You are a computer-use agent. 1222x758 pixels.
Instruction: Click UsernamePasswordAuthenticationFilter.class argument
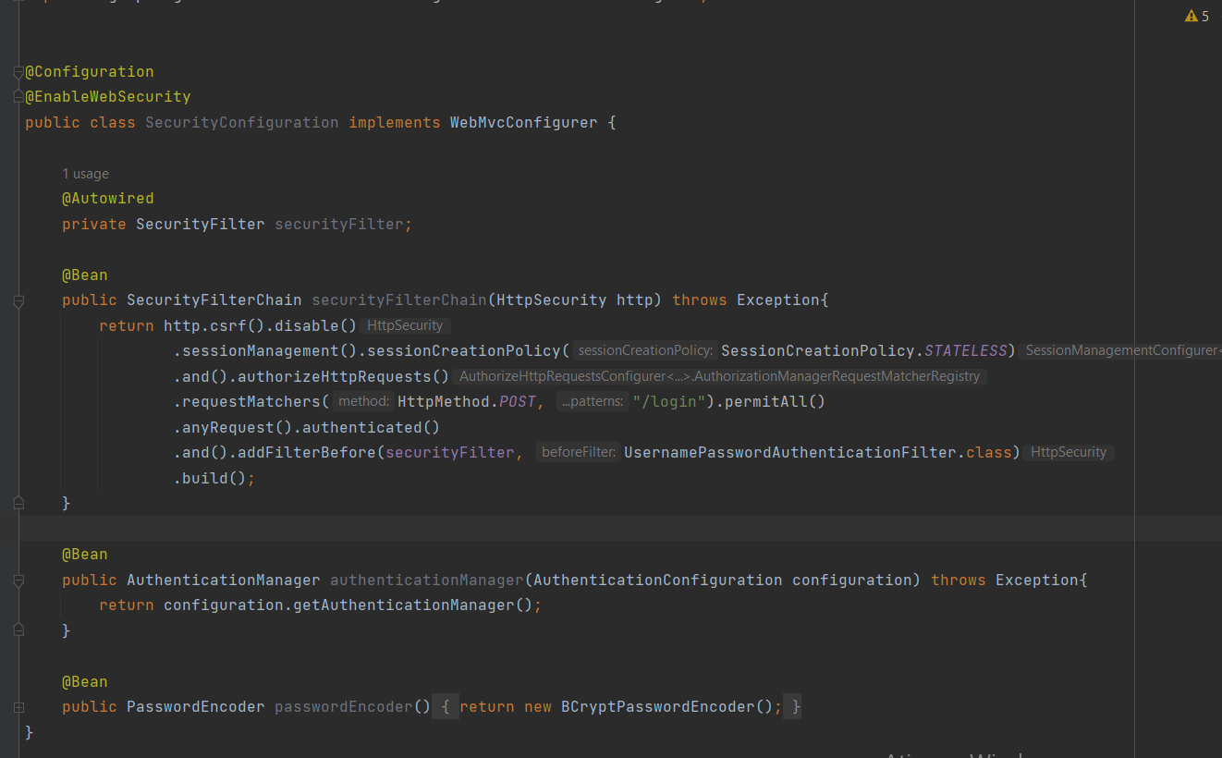pyautogui.click(x=818, y=453)
